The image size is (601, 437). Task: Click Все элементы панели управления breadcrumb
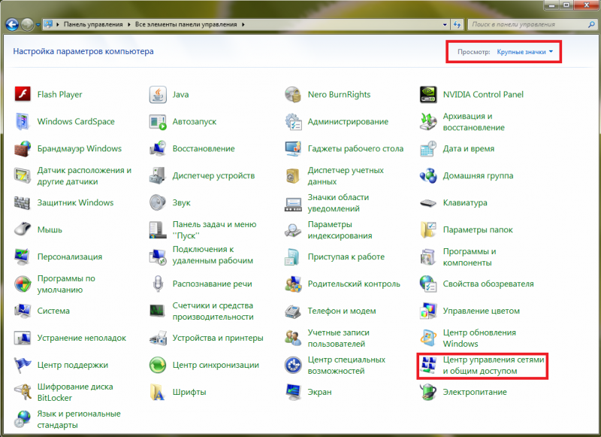(186, 25)
